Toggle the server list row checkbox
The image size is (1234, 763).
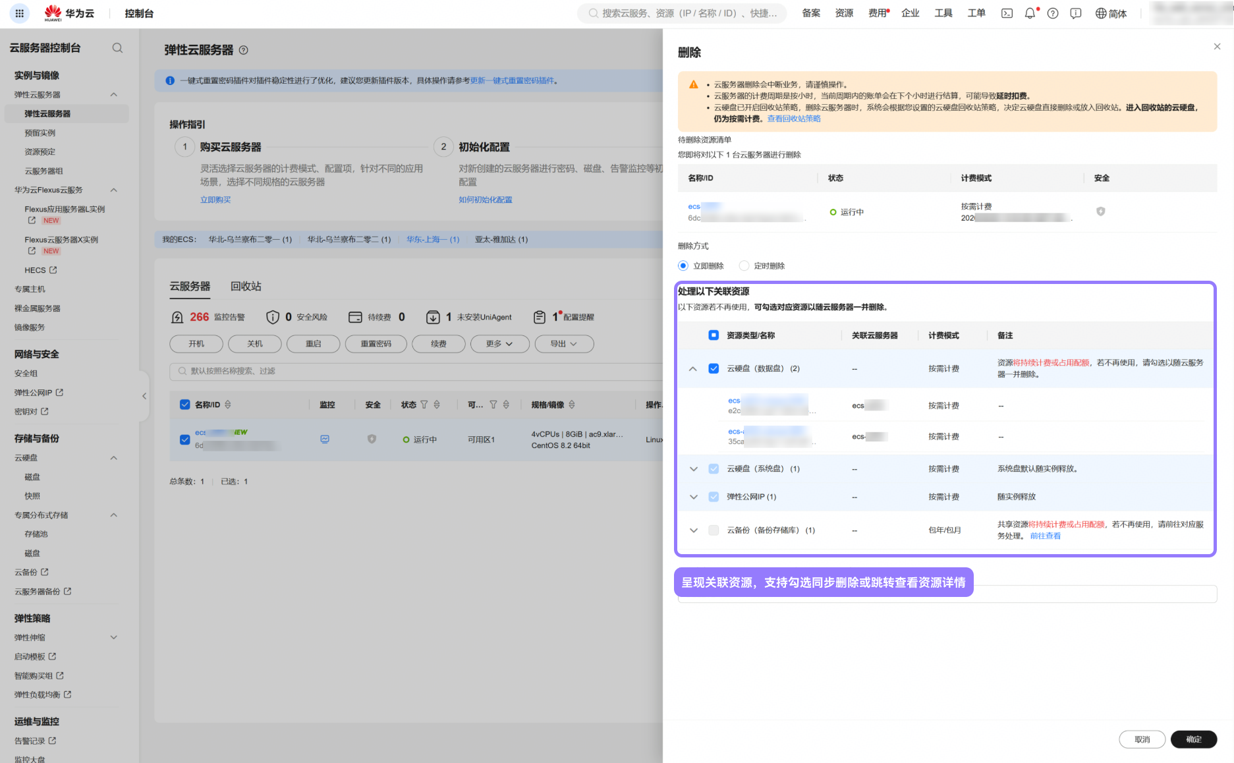click(x=185, y=439)
